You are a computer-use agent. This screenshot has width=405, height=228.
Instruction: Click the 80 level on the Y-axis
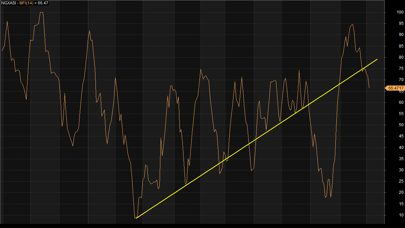[x=401, y=57]
